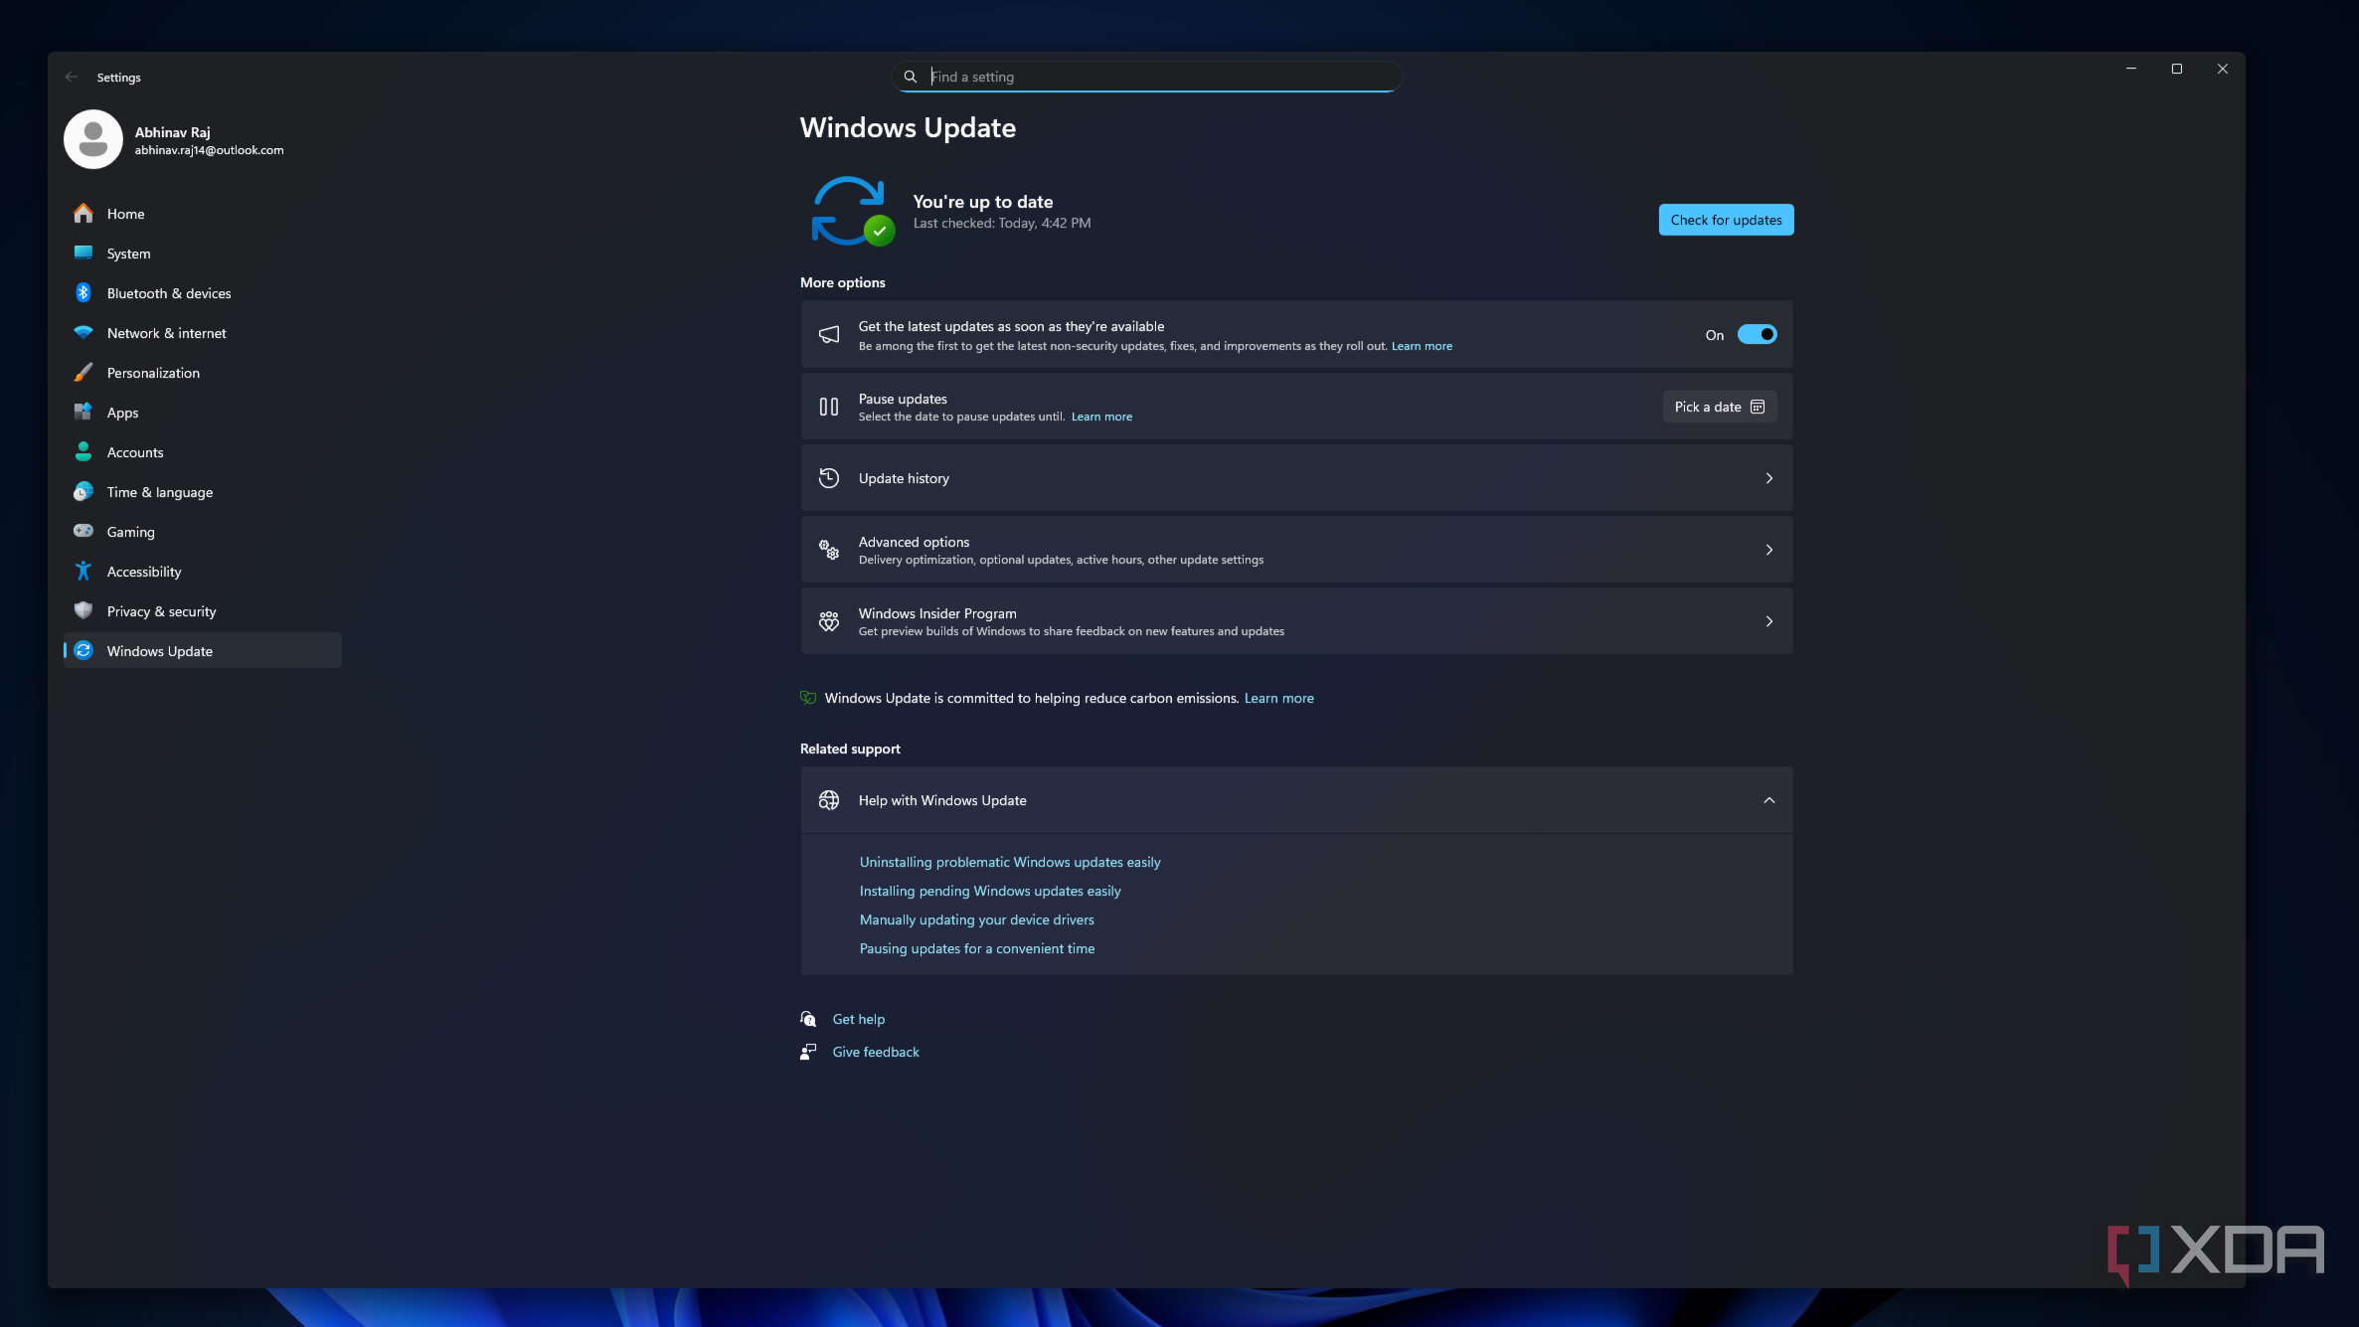Open Manually updating your device drivers link

(x=977, y=919)
